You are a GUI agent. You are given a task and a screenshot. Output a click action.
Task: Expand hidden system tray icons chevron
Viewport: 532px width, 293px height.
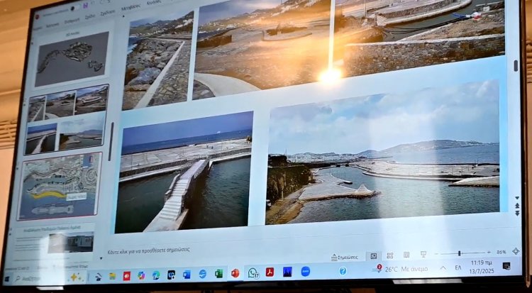[442, 268]
